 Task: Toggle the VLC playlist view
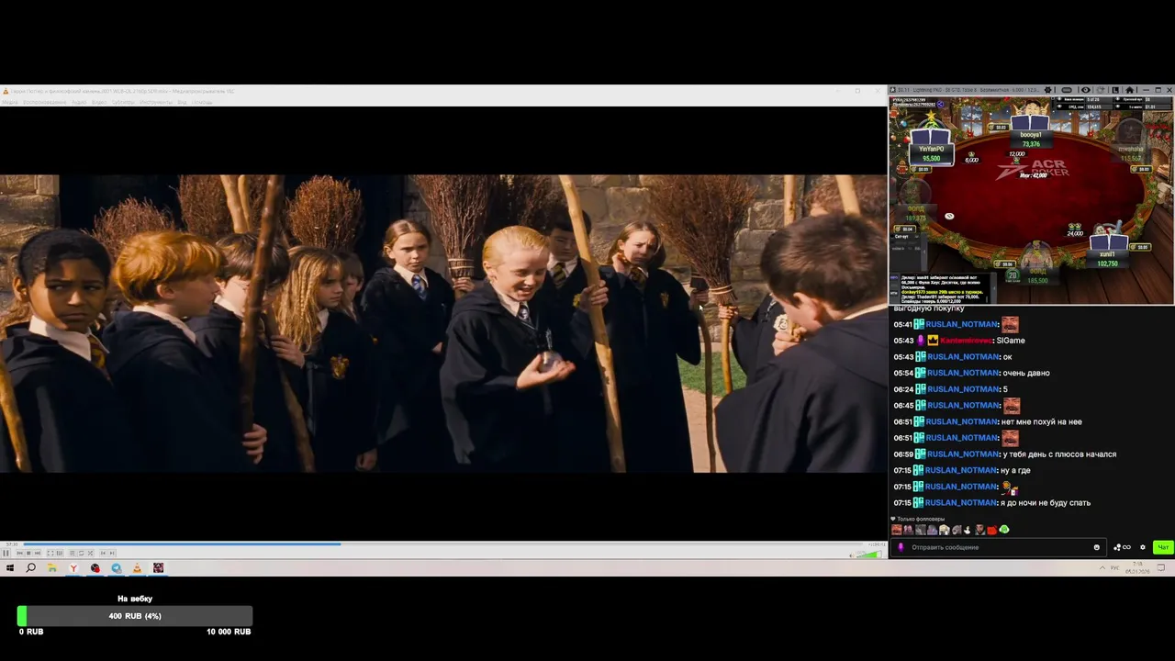[73, 553]
